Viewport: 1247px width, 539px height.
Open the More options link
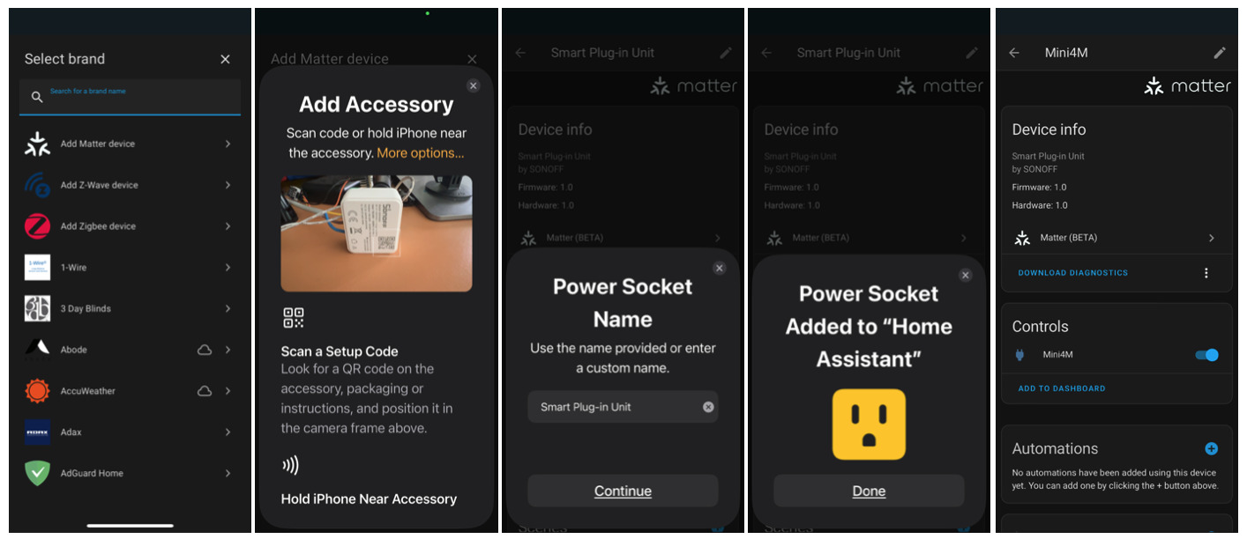(x=420, y=152)
